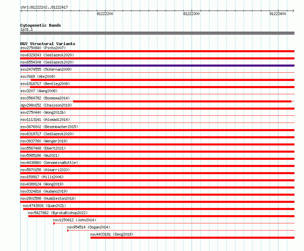The image size is (304, 251).
Task: Select nsv3324816 (Audano2019) label
Action: point(44,191)
